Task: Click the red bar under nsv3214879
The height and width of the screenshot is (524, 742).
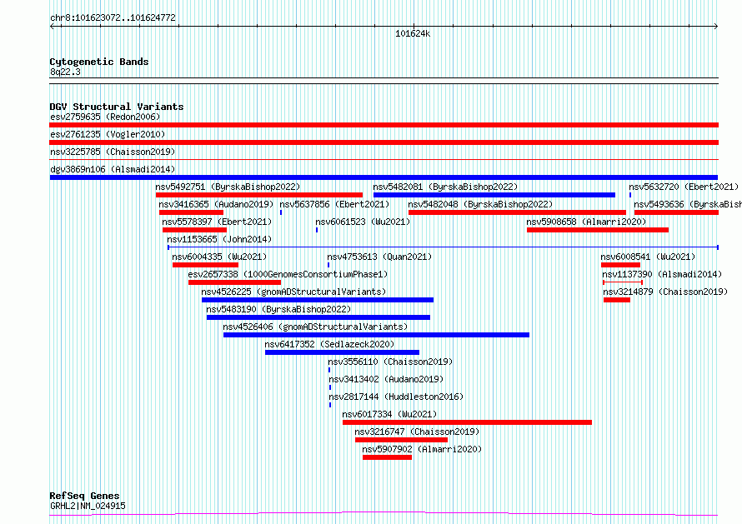Action: tap(617, 300)
